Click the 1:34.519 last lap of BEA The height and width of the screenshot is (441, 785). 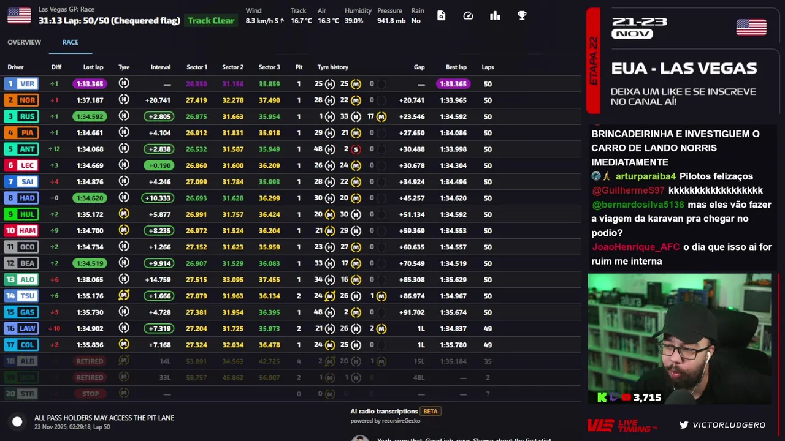pyautogui.click(x=90, y=263)
